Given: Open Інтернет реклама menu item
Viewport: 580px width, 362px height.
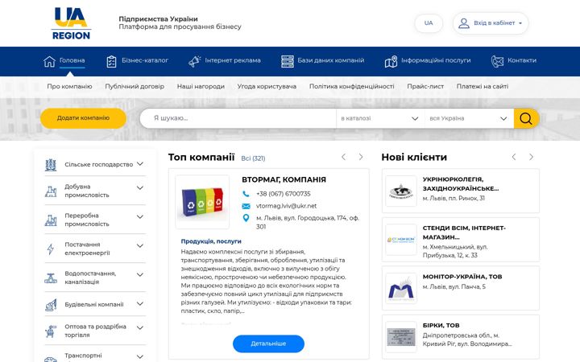Looking at the screenshot, I should pos(233,60).
